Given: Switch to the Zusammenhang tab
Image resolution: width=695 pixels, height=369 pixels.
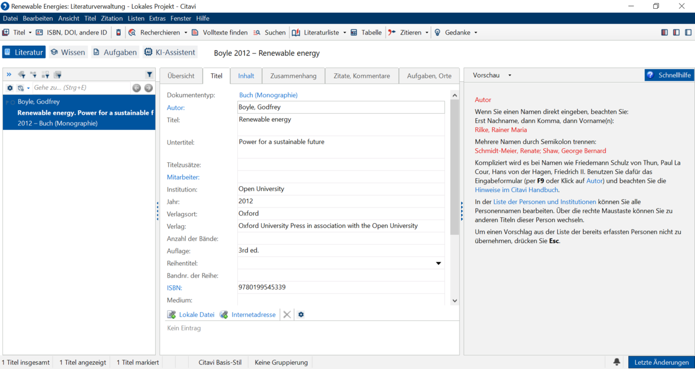Looking at the screenshot, I should (x=294, y=76).
